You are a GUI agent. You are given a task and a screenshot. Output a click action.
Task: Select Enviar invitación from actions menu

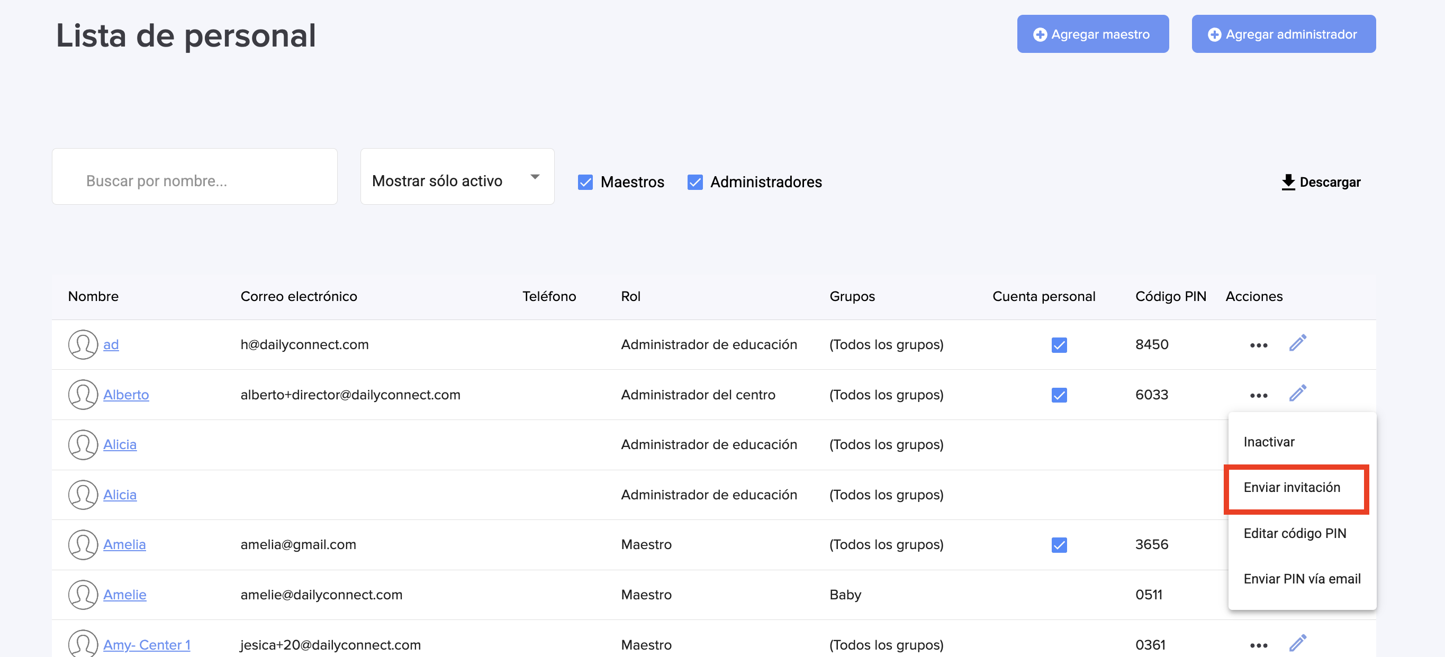click(1292, 487)
